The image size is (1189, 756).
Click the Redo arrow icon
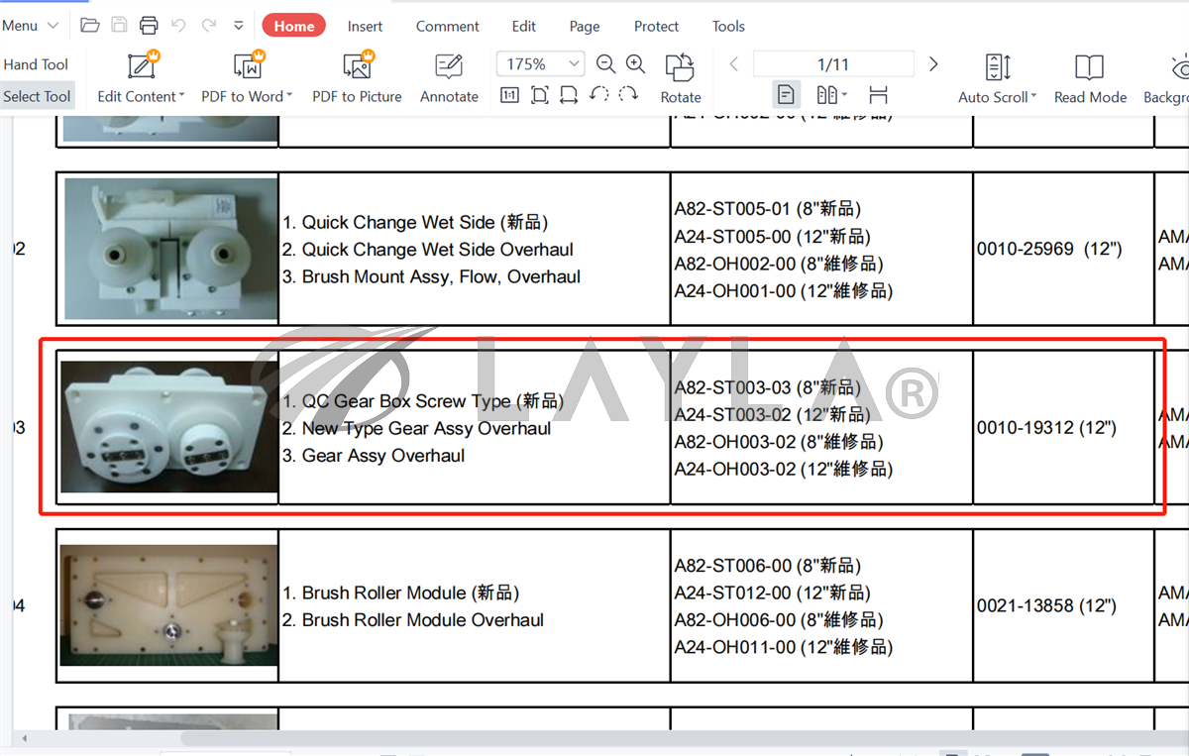tap(208, 26)
